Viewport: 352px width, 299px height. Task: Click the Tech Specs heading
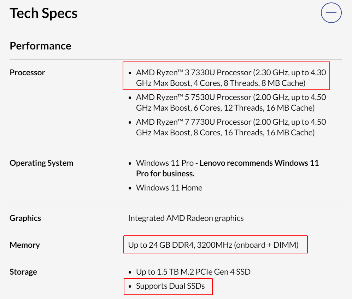pyautogui.click(x=43, y=13)
